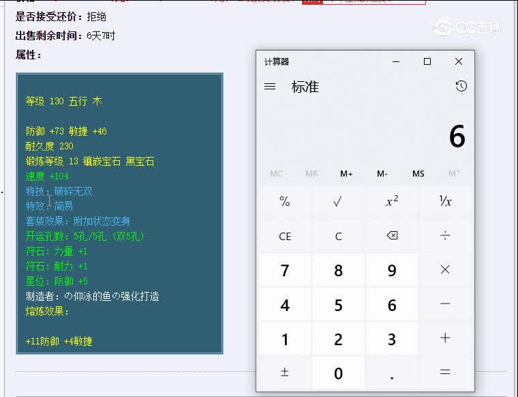Click the 出售剩余时间 6天7时 line
518x397 pixels.
[65, 35]
